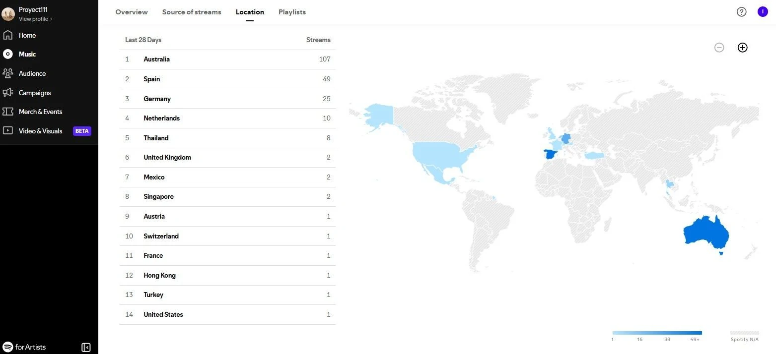Select the Australia row in table
This screenshot has height=354, width=776.
click(227, 59)
